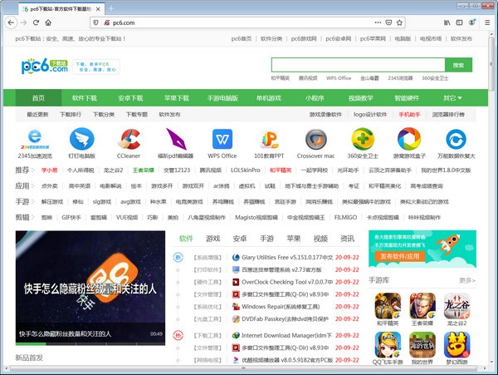The image size is (498, 375).
Task: Expand the 其它 navigation dropdown
Action: pos(452,98)
